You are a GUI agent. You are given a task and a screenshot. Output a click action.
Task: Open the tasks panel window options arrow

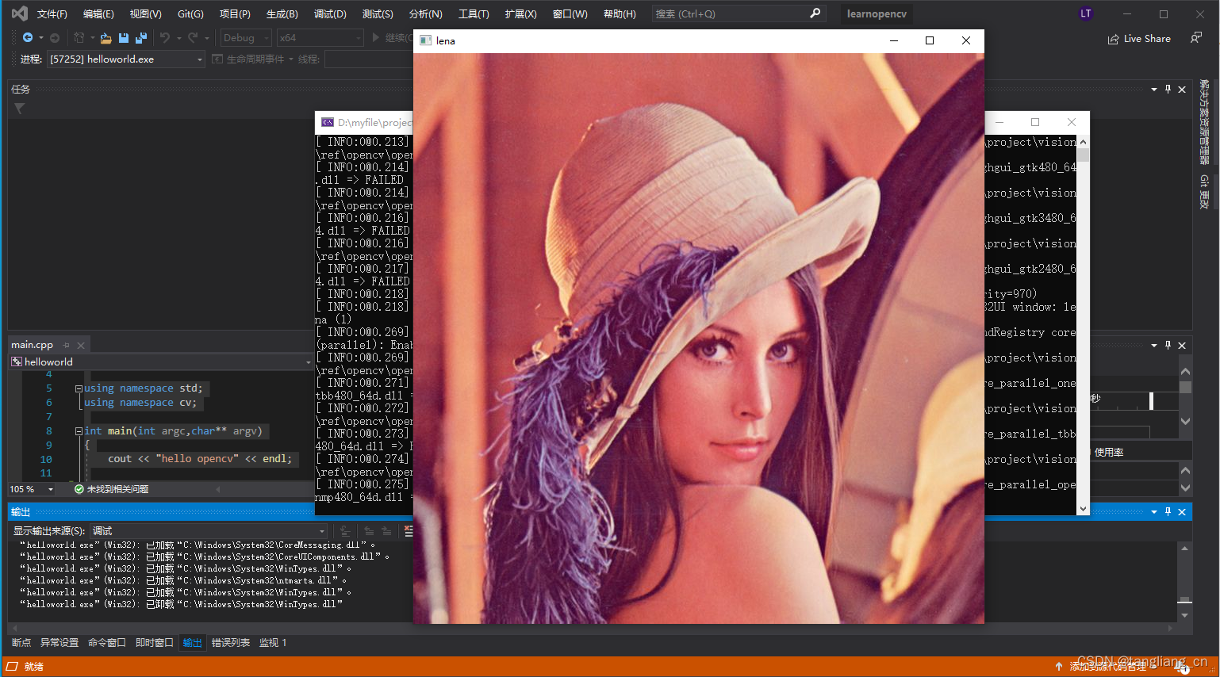pyautogui.click(x=1154, y=90)
